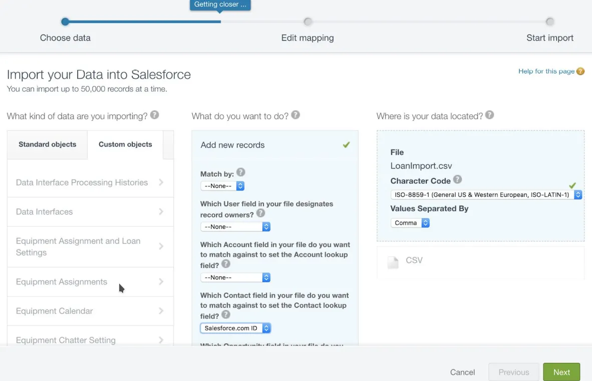Click the green Next button
592x381 pixels.
pos(561,372)
